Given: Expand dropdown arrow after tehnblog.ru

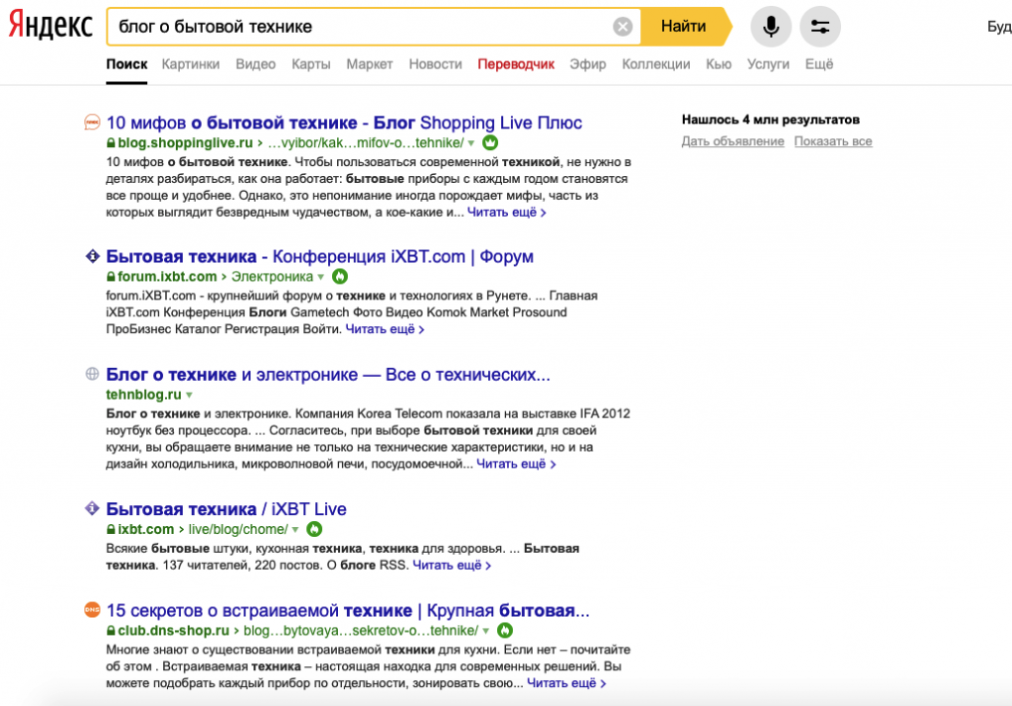Looking at the screenshot, I should [189, 396].
